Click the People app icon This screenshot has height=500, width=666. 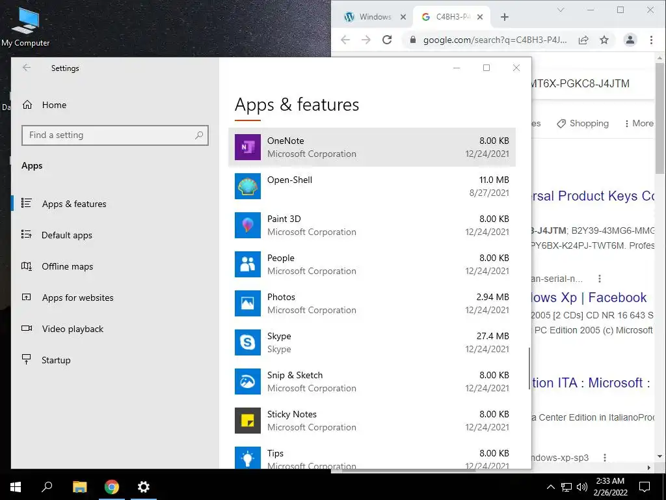click(248, 264)
